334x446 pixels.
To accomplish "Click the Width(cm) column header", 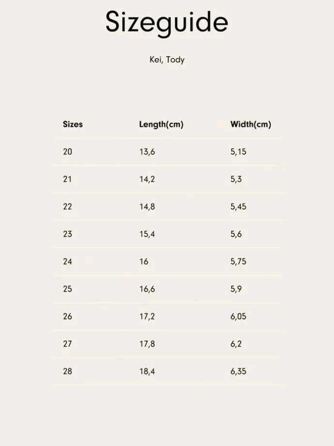I will (x=251, y=124).
